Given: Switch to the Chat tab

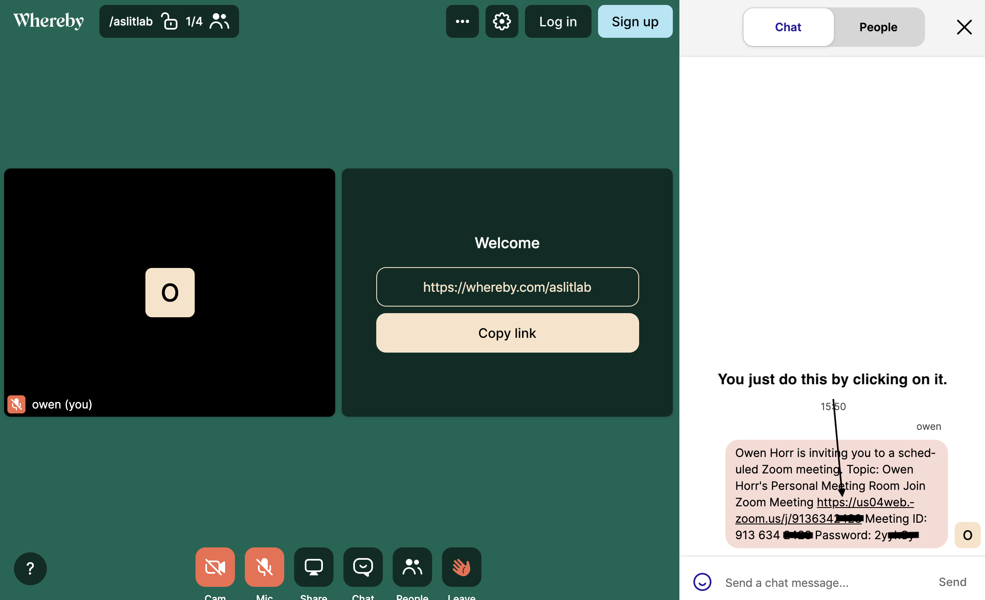Looking at the screenshot, I should pos(788,27).
